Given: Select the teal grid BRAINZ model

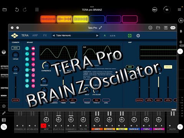Looking at the screenshot, I should click(x=27, y=75).
